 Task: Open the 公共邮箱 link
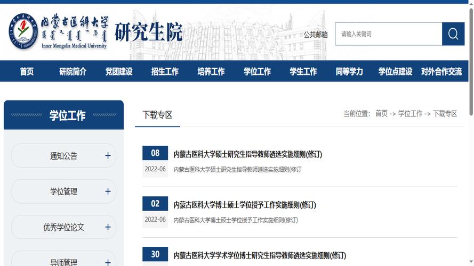(316, 35)
